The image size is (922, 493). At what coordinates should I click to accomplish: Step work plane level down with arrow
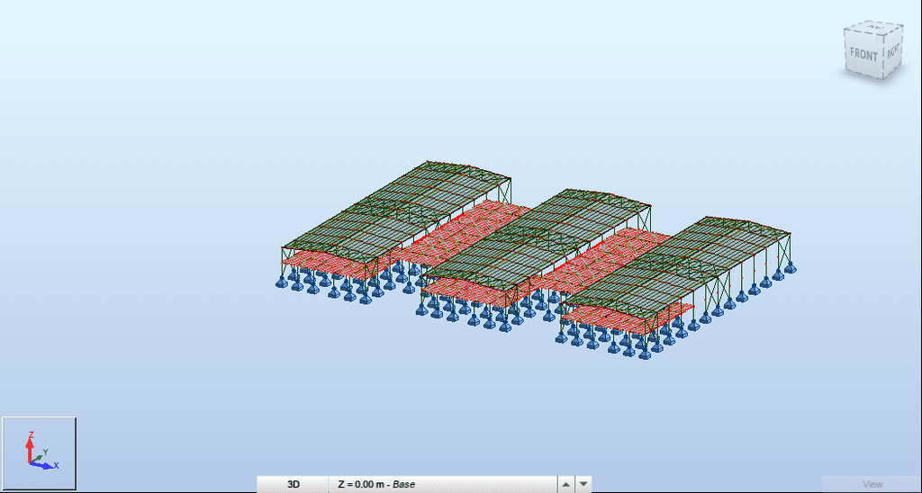point(583,484)
